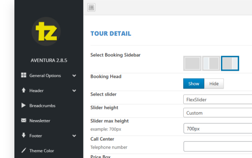Click the Breadcrumbs play-triangle icon
The height and width of the screenshot is (158, 252).
[23, 105]
